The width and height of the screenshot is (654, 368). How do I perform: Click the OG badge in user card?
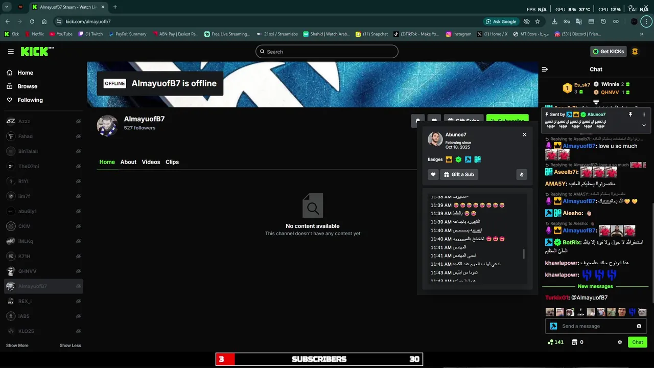[x=477, y=159]
